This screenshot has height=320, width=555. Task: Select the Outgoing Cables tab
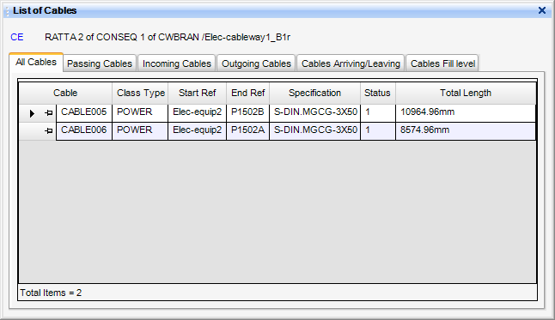256,63
